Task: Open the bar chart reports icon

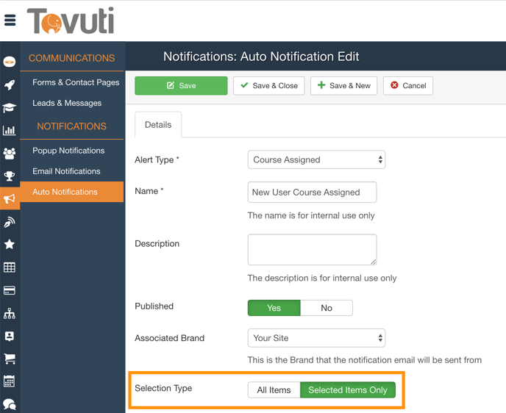Action: [x=10, y=131]
